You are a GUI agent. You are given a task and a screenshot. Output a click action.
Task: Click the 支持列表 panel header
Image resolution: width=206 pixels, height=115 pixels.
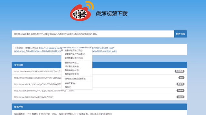coord(99,65)
